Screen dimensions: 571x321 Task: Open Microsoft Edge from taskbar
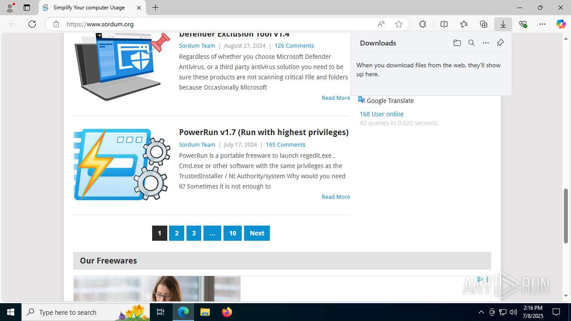(x=183, y=312)
